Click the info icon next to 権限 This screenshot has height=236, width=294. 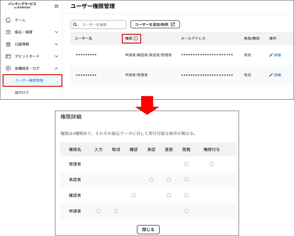(136, 39)
